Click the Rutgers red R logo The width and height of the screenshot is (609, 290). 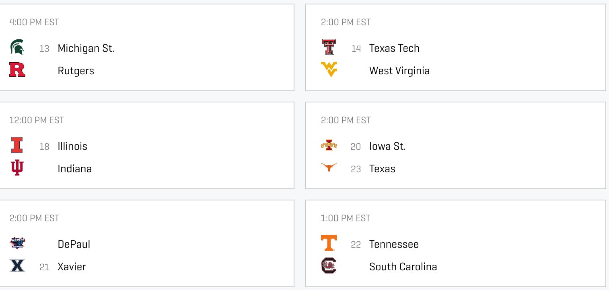click(17, 70)
